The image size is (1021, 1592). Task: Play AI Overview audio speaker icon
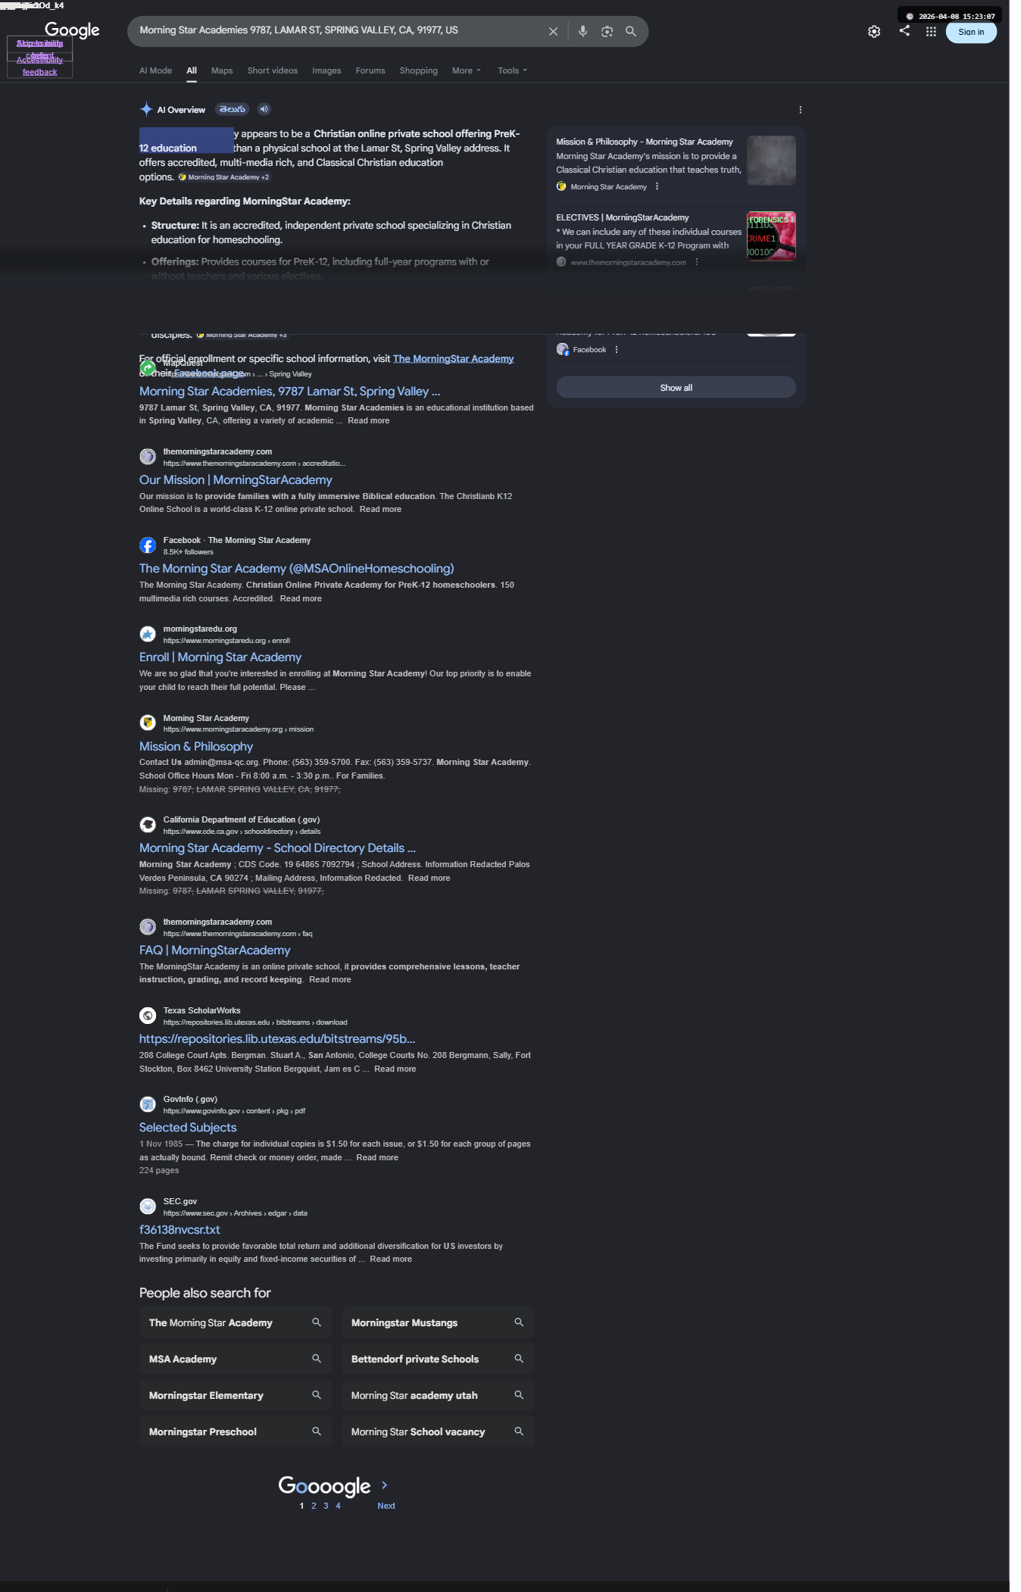264,109
